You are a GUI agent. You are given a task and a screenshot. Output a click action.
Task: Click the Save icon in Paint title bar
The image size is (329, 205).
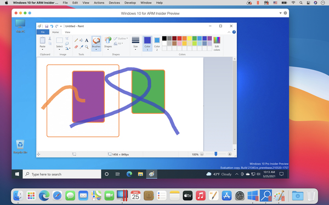coord(47,26)
